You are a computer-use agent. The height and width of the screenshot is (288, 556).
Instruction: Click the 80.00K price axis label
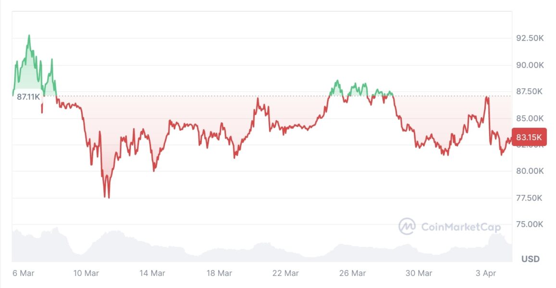(530, 171)
